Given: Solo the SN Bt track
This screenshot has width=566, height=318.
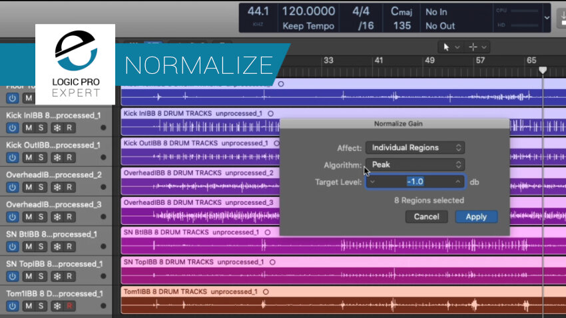Looking at the screenshot, I should point(41,247).
